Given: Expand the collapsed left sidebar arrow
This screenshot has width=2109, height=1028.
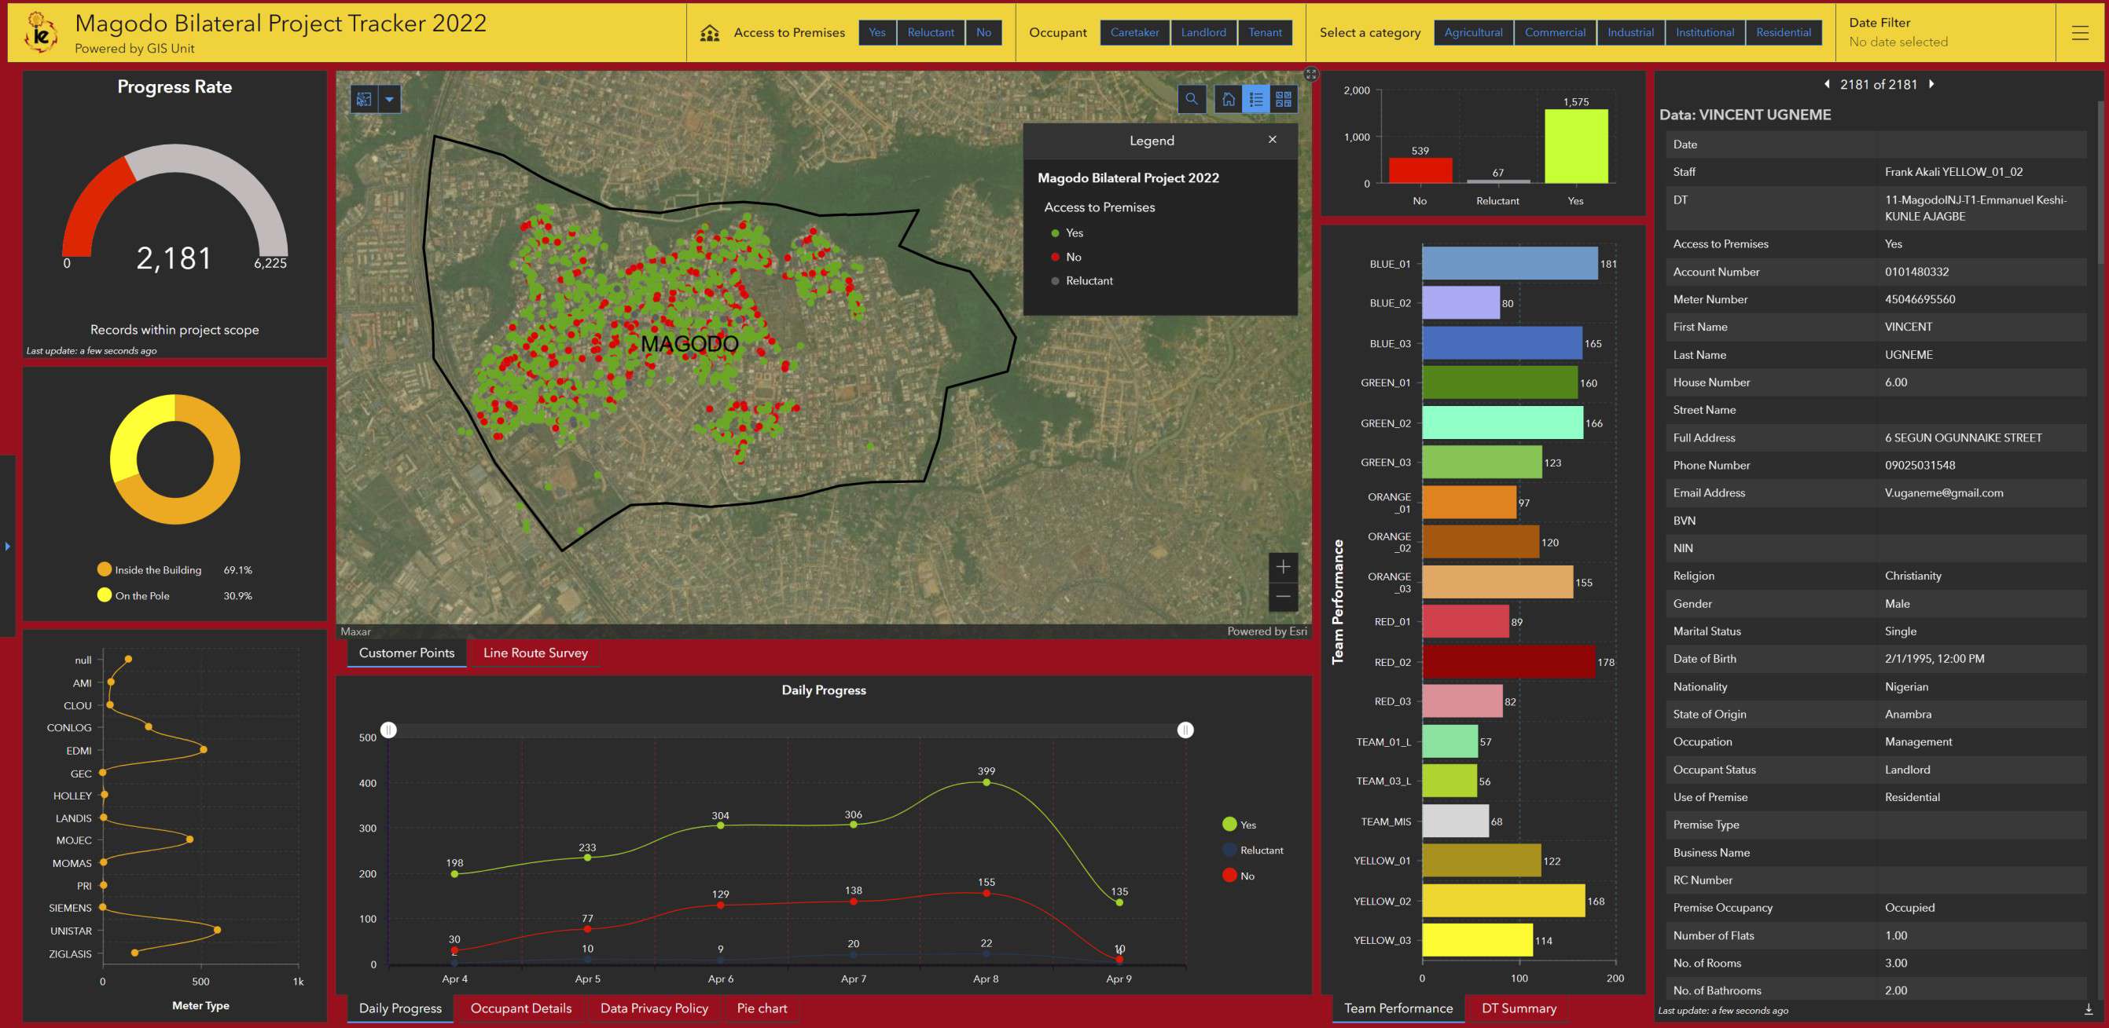Looking at the screenshot, I should (x=7, y=546).
